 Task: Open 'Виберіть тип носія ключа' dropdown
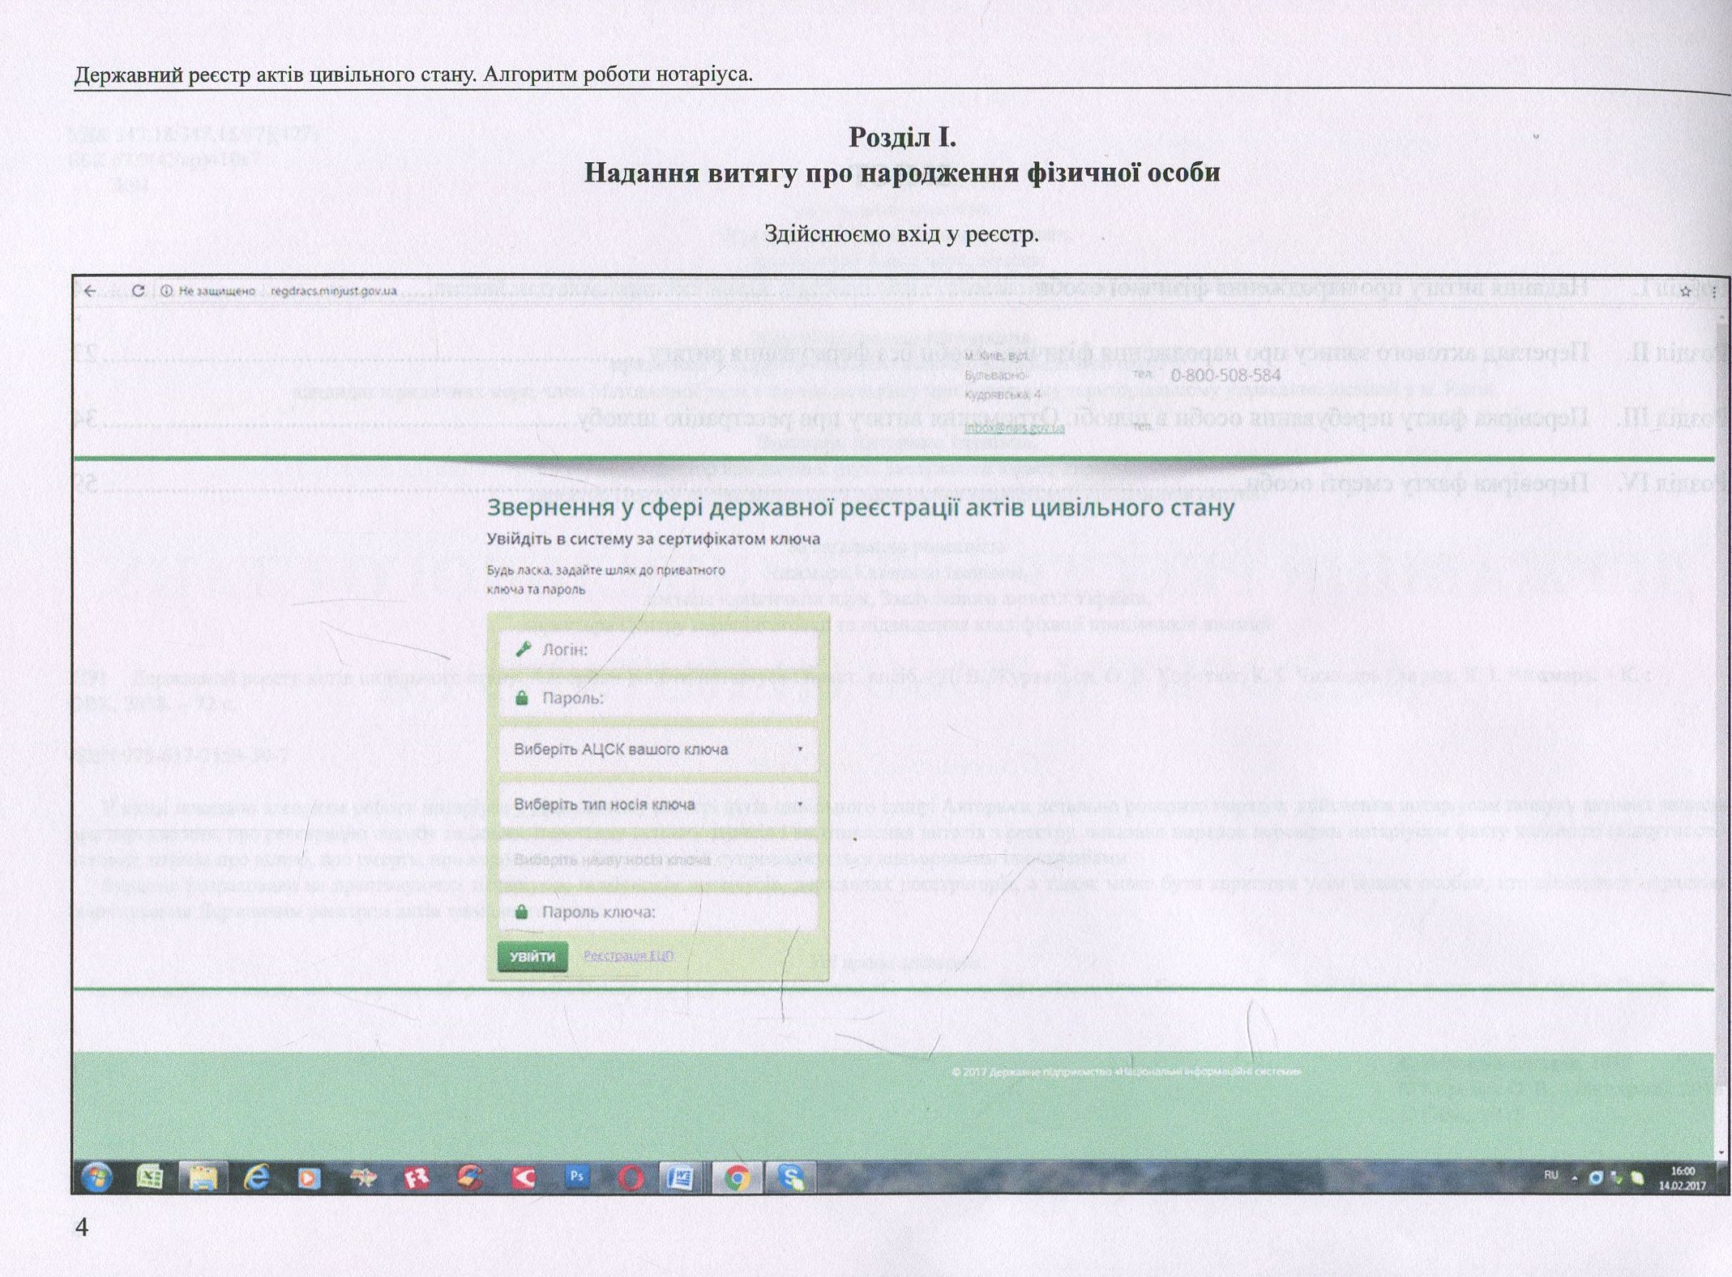pyautogui.click(x=658, y=805)
